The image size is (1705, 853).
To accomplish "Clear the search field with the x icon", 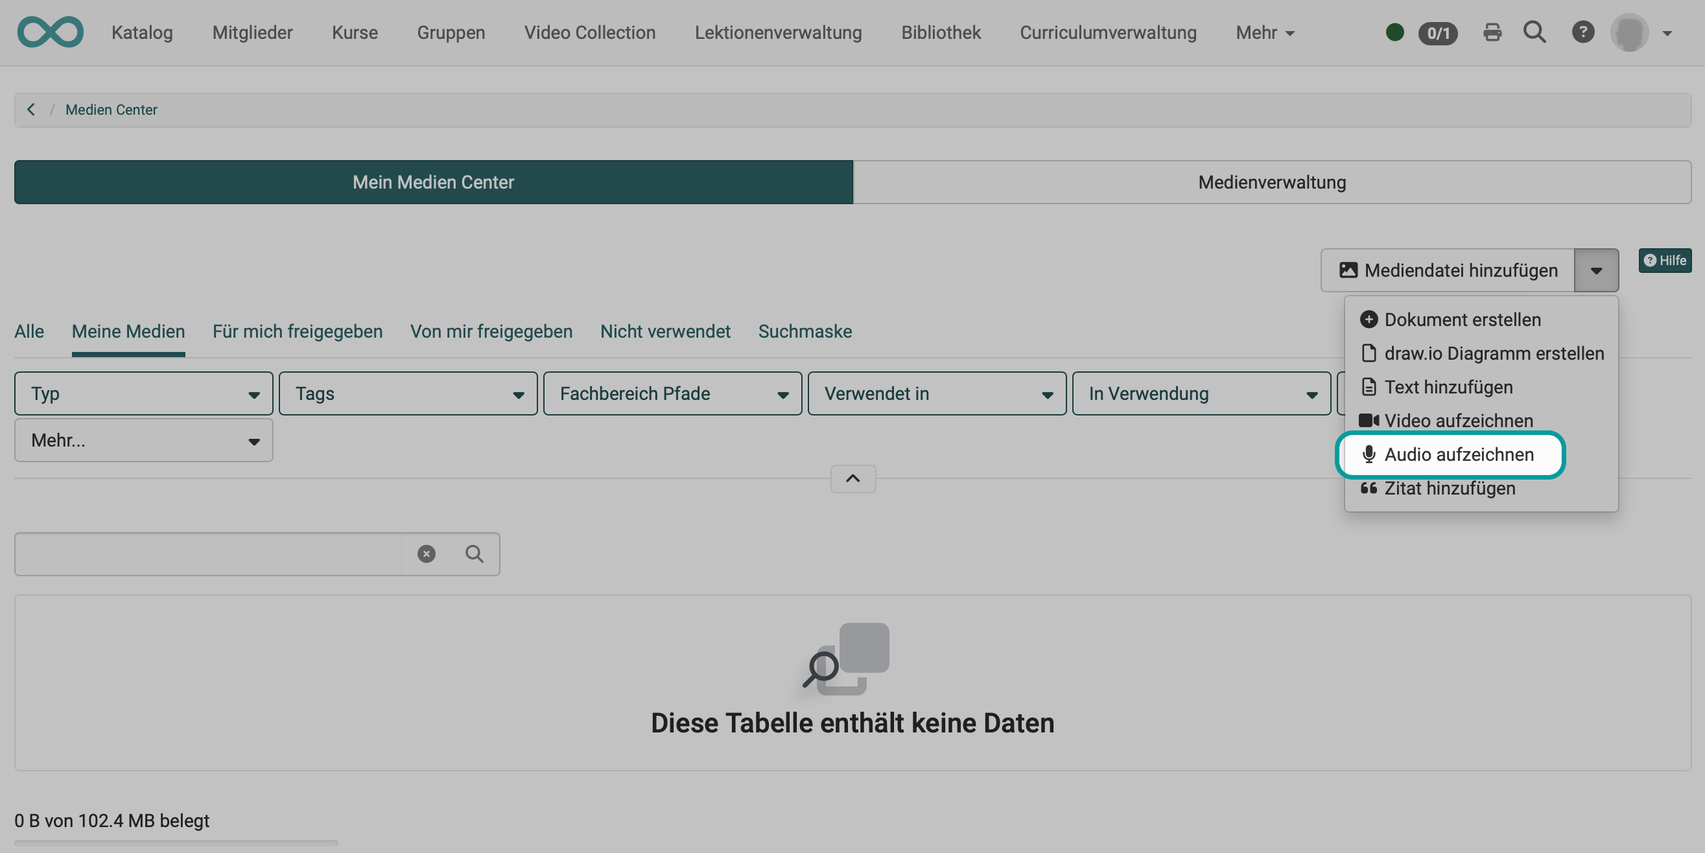I will click(425, 554).
